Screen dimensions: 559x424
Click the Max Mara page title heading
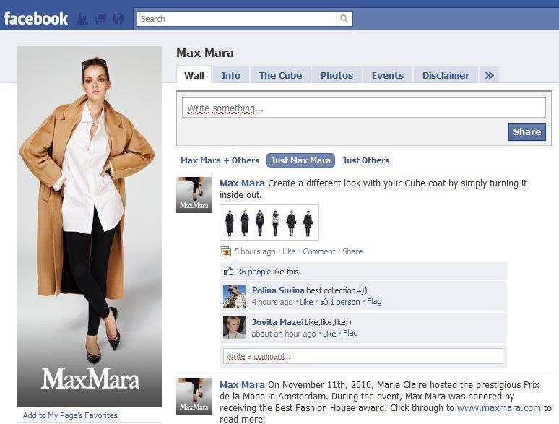pyautogui.click(x=205, y=53)
